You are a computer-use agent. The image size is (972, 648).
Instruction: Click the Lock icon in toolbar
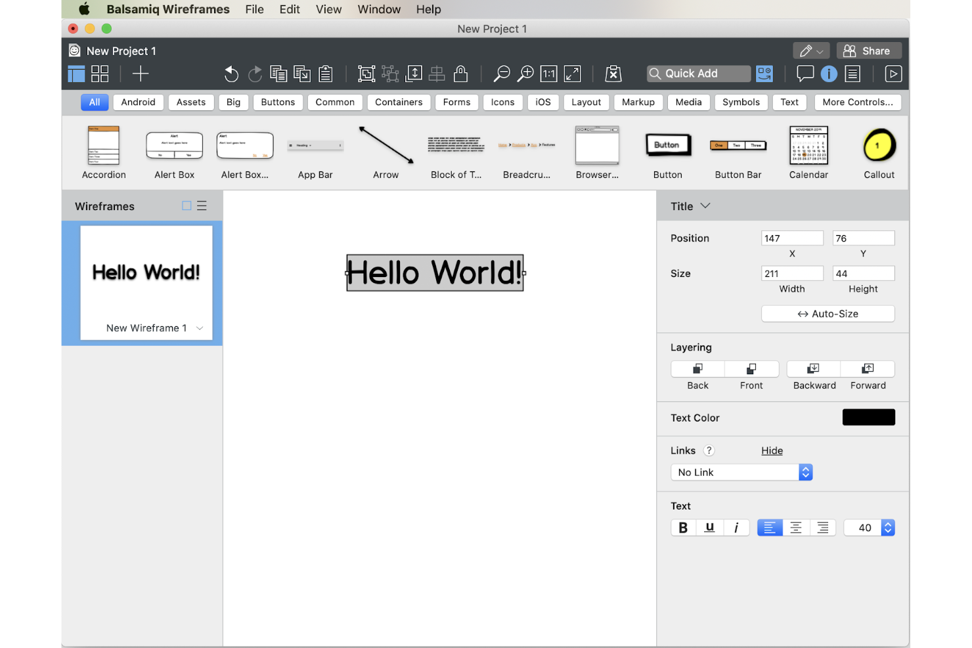point(461,74)
